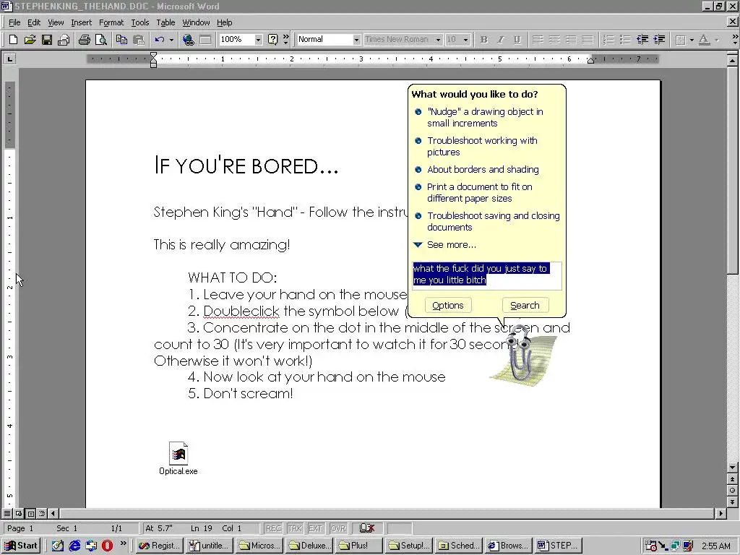740x555 pixels.
Task: Click the Clippy paperclip assistant
Action: coord(520,357)
